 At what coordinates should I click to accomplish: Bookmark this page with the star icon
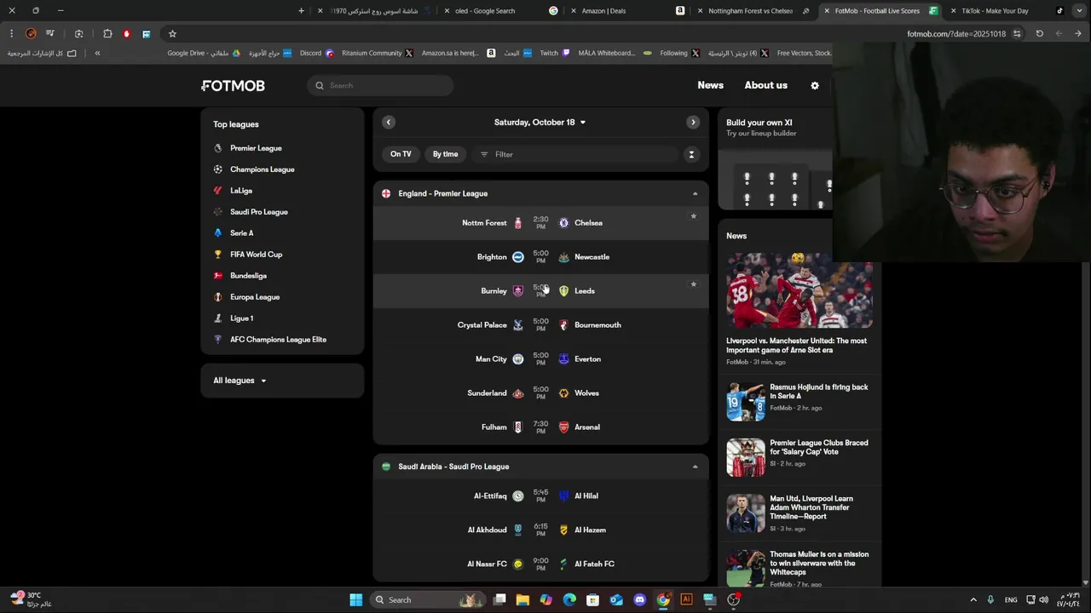click(x=172, y=34)
